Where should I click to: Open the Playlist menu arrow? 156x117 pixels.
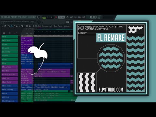[x=3, y=26]
